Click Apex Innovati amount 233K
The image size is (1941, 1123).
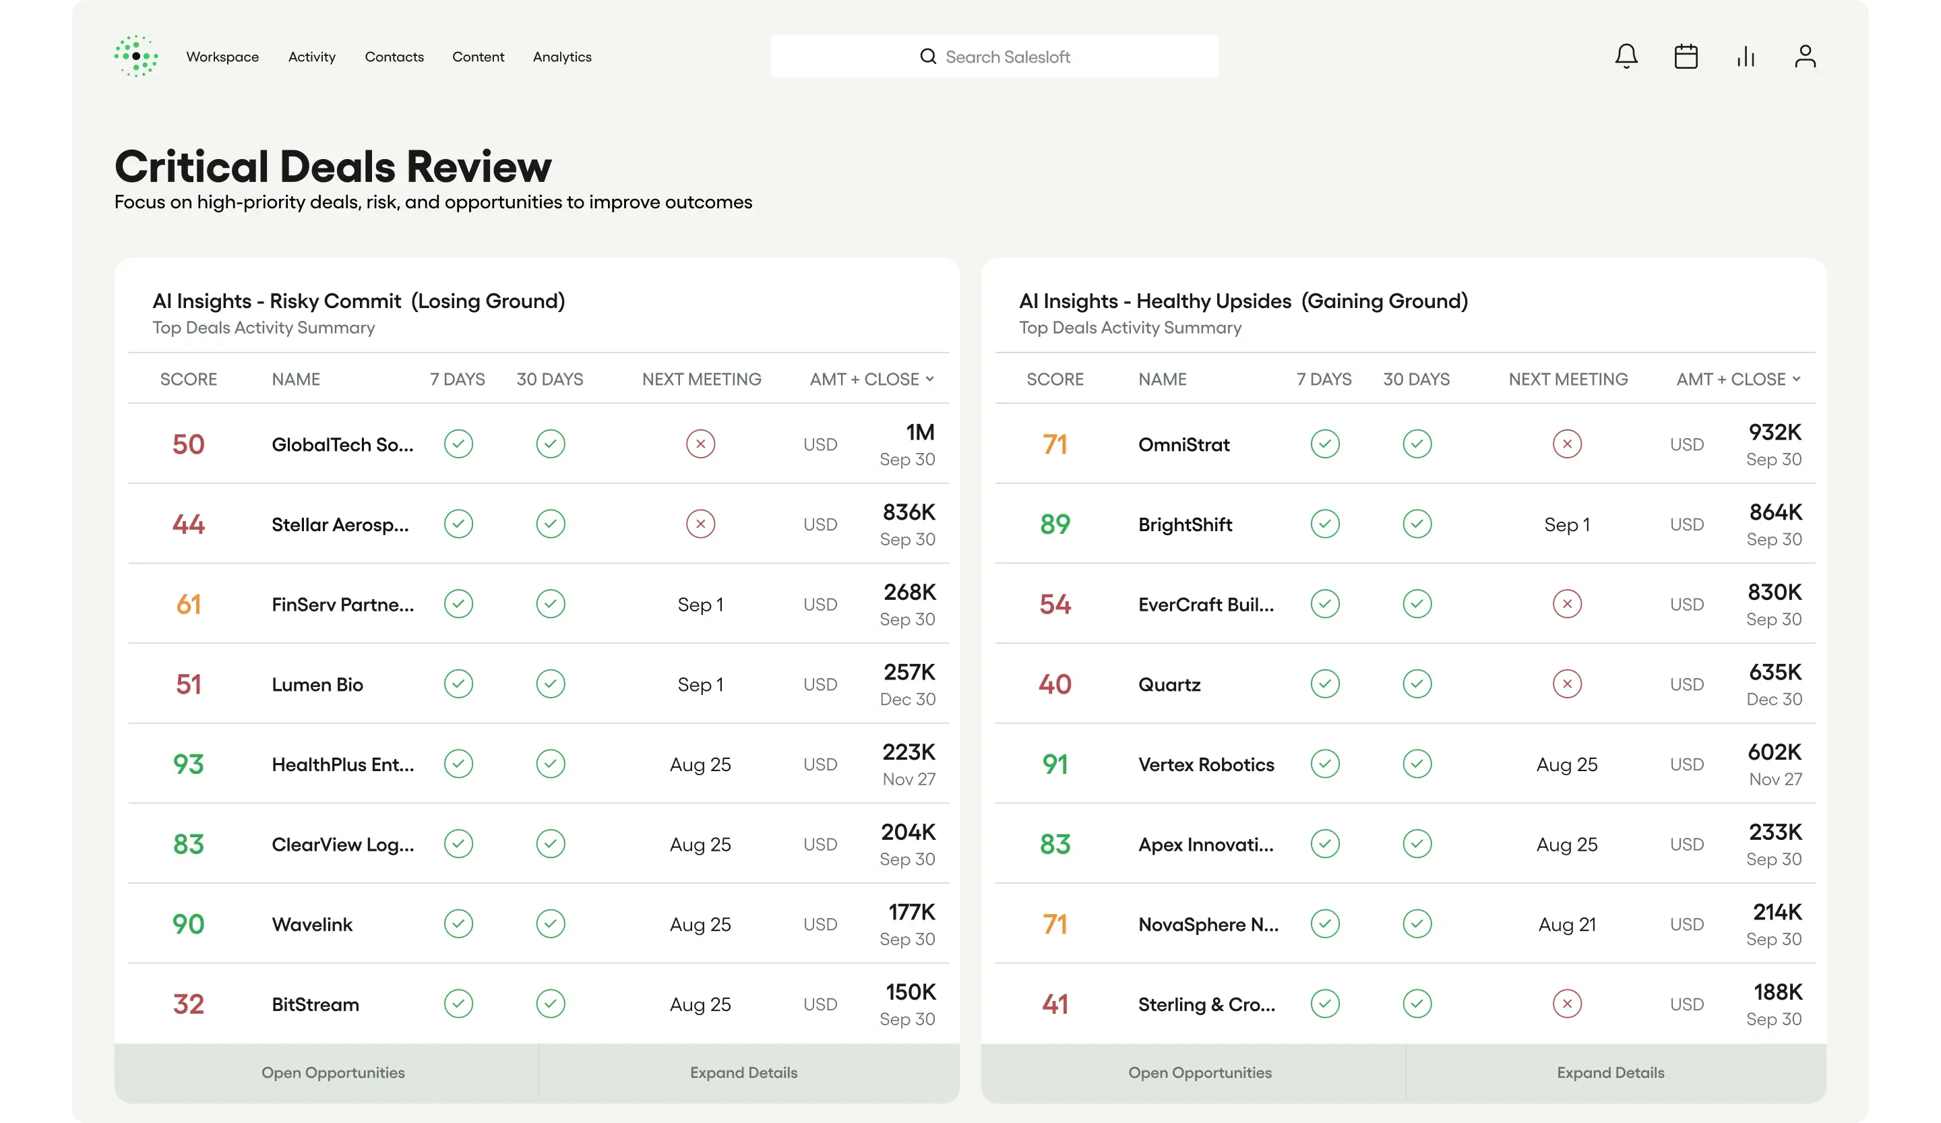coord(1775,832)
